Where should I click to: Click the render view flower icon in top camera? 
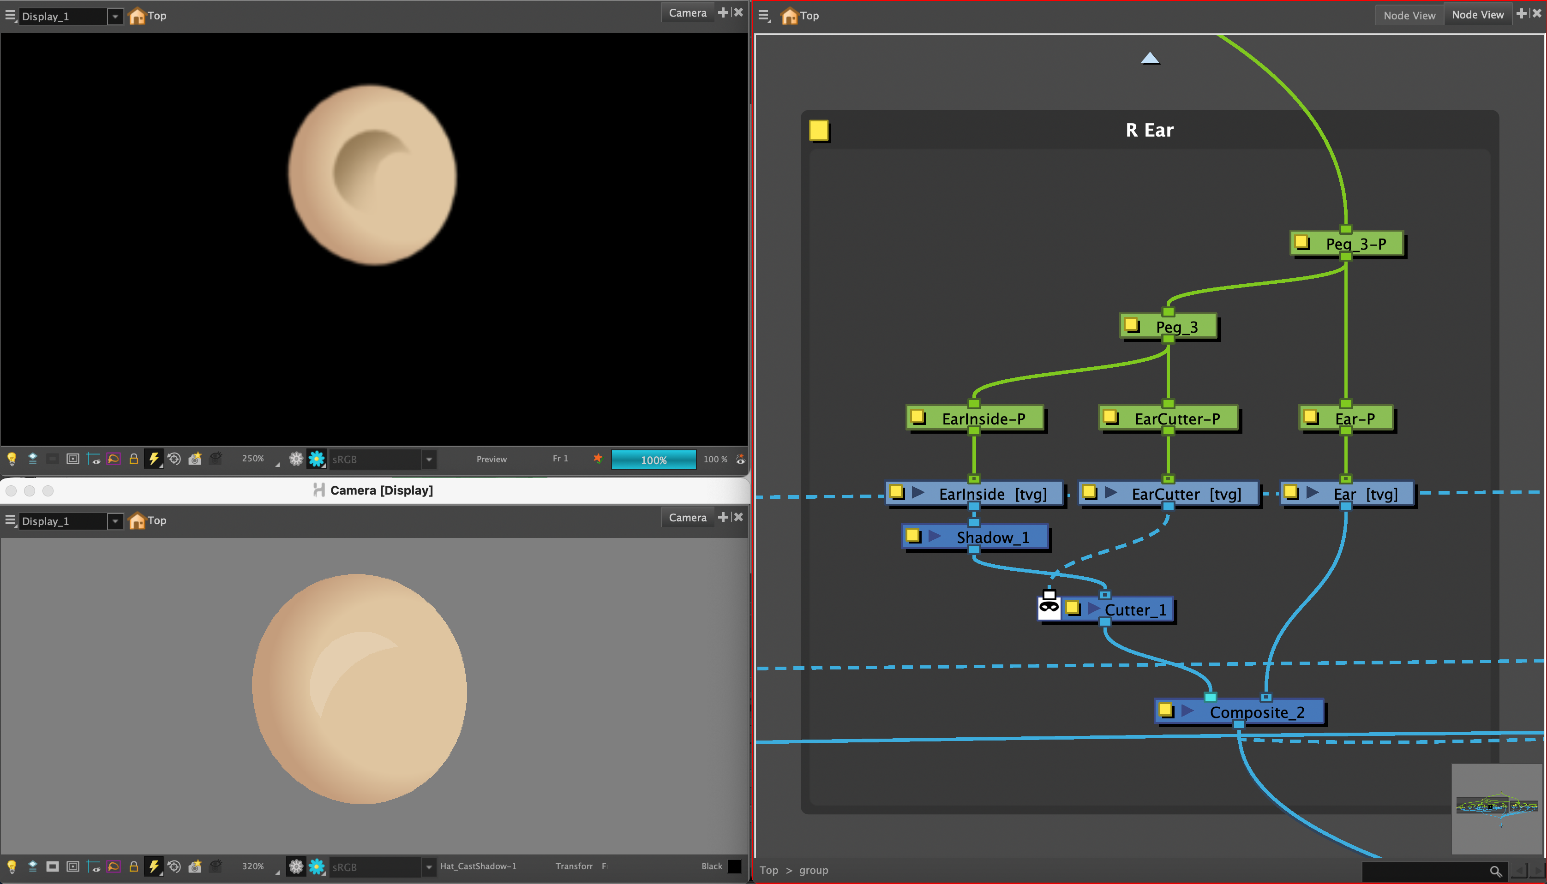pos(316,459)
